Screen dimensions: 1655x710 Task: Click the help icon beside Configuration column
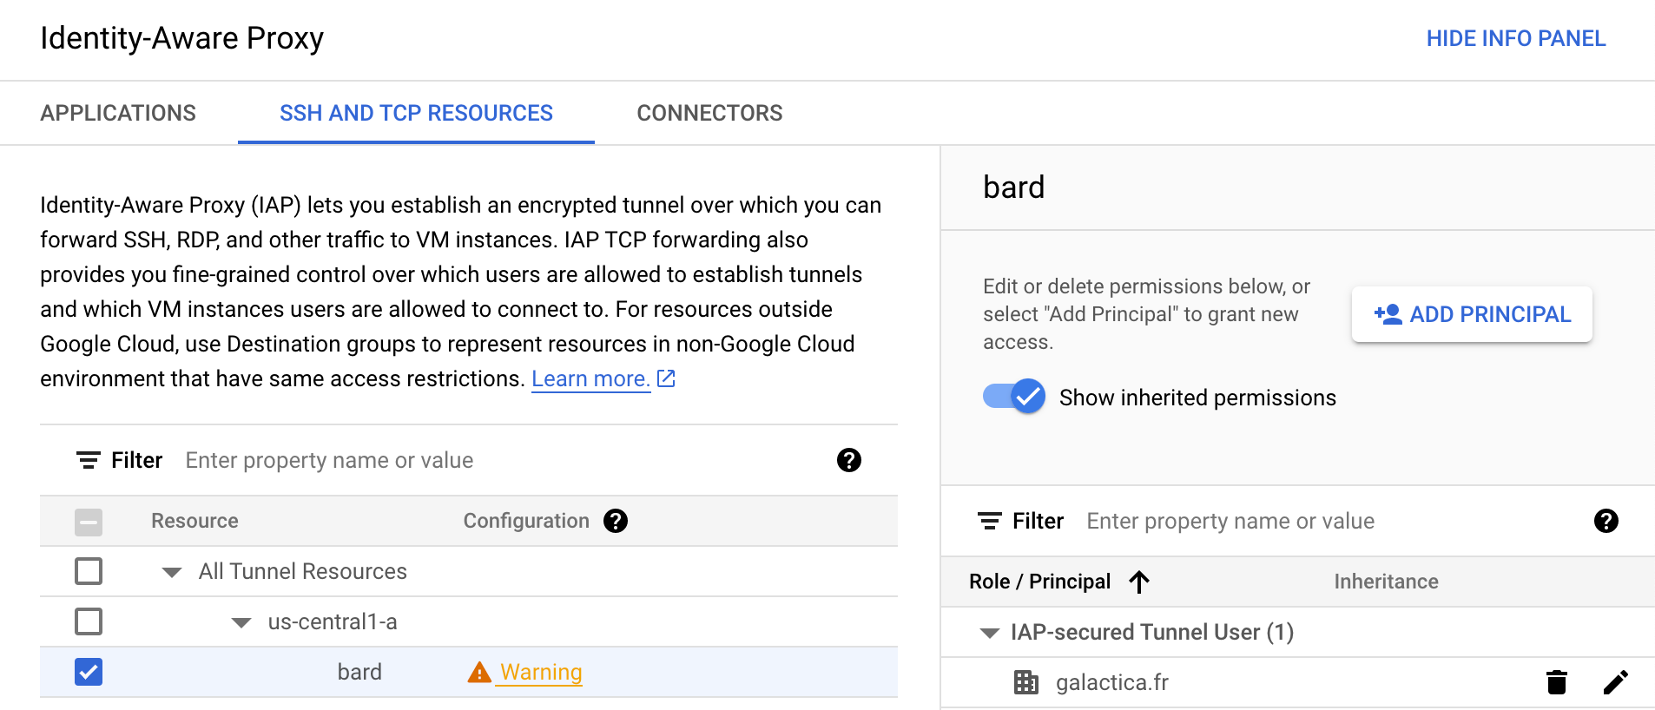616,521
